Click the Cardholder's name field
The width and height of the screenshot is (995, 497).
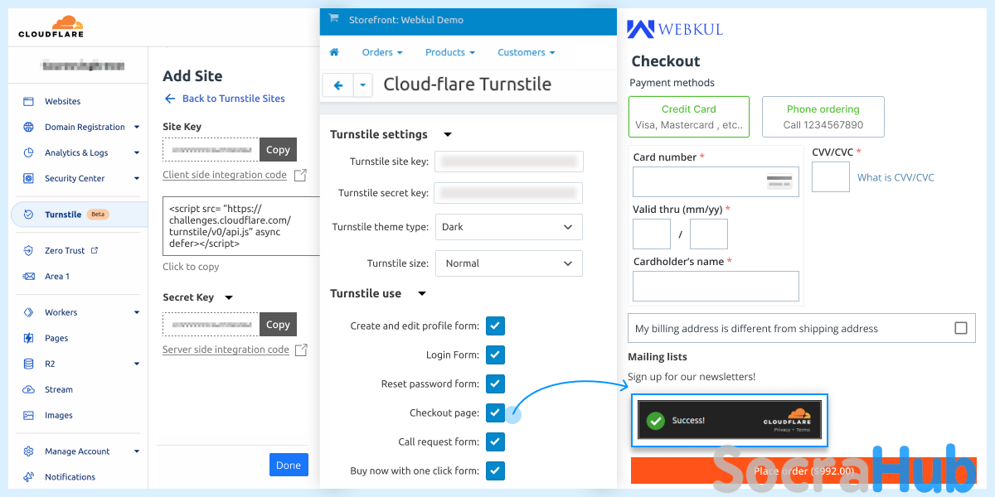tap(716, 286)
